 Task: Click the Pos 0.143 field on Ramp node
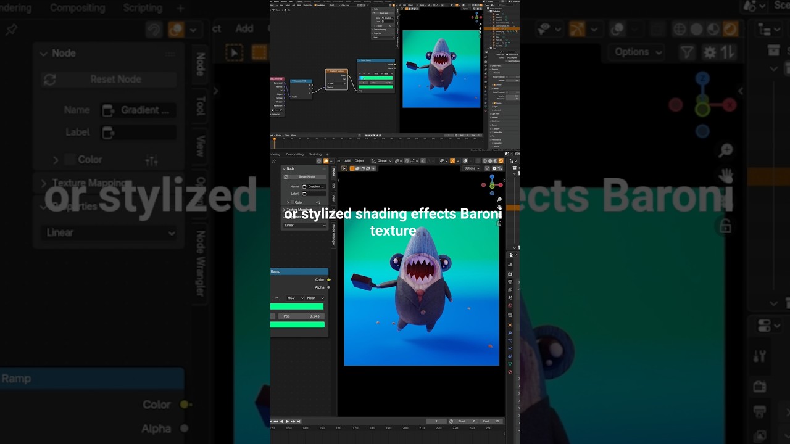(x=301, y=316)
